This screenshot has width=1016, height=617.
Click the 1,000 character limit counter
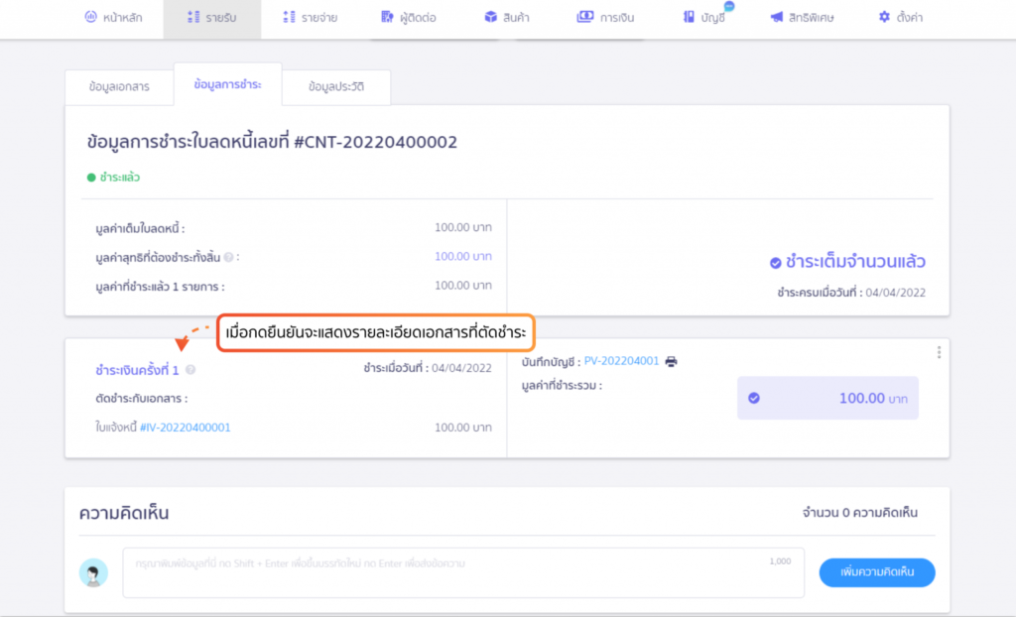[x=780, y=561]
